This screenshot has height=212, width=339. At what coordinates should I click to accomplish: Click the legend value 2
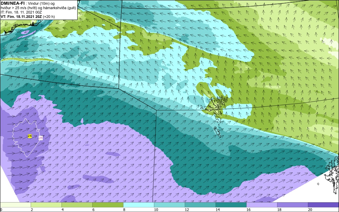tap(32, 210)
